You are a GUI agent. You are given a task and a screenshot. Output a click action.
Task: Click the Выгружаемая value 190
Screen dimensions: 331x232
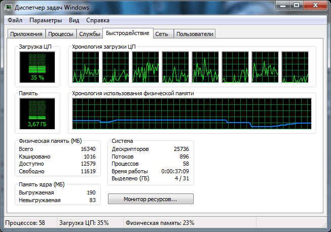point(91,192)
